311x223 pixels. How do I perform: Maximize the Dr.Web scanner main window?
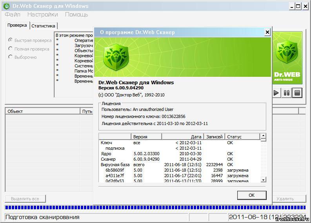coord(298,7)
